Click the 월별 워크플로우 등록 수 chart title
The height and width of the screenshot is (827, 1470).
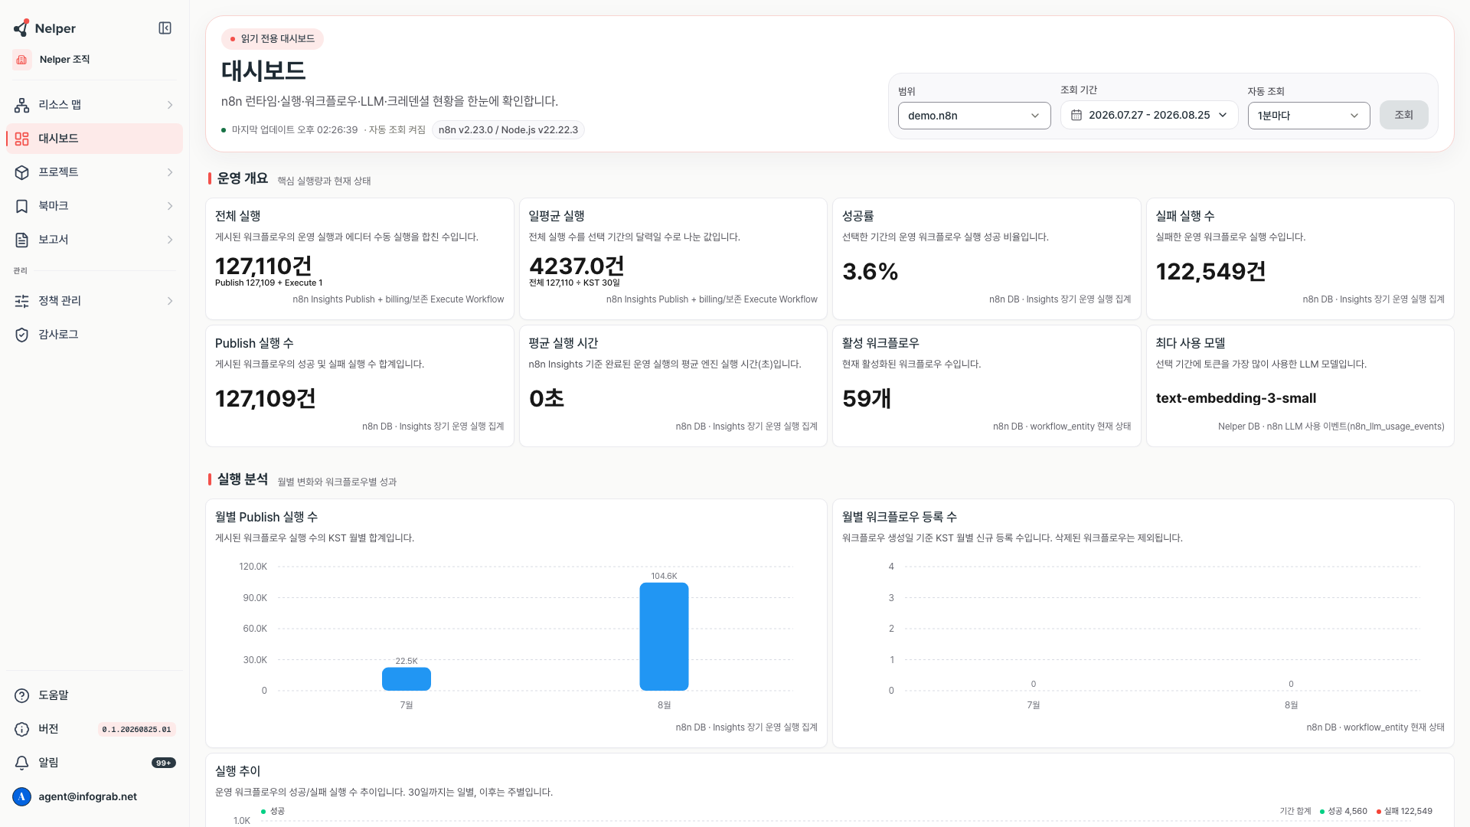[900, 517]
